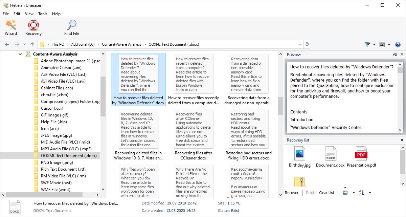Open the File menu
This screenshot has width=406, height=217.
(x=6, y=14)
